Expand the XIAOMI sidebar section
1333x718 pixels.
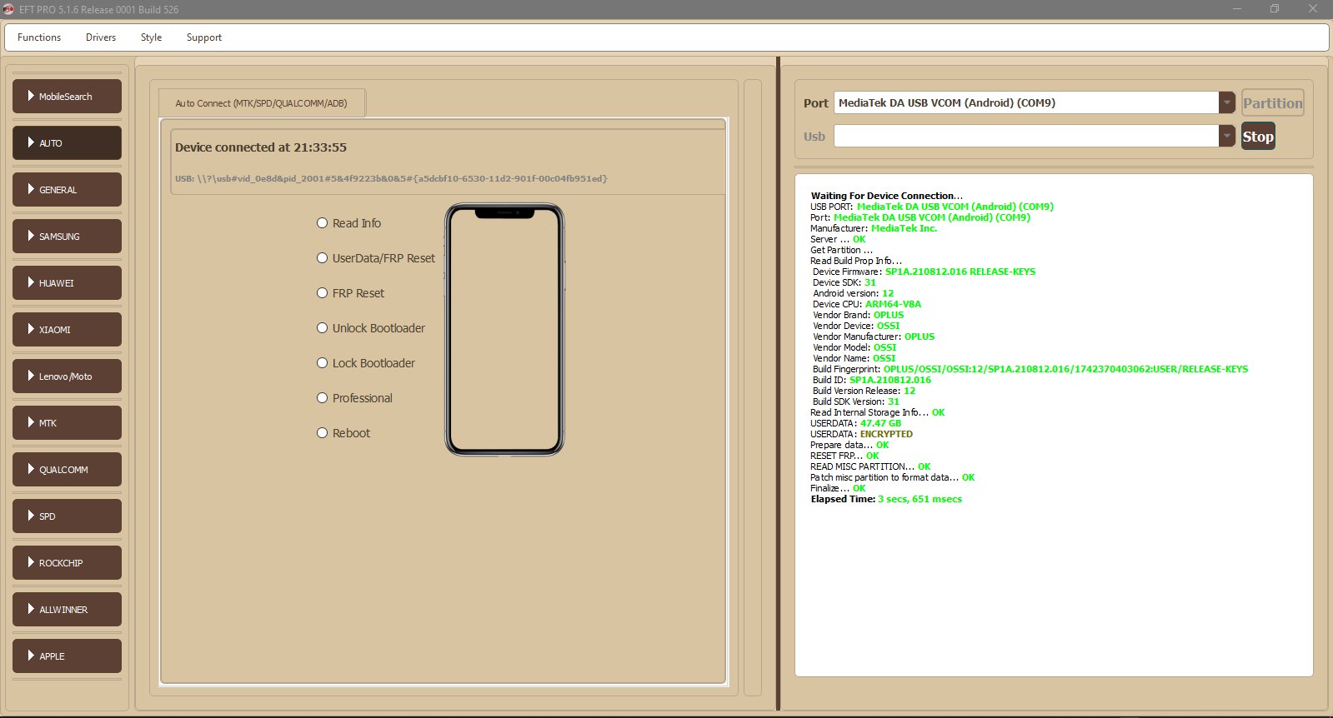click(67, 330)
